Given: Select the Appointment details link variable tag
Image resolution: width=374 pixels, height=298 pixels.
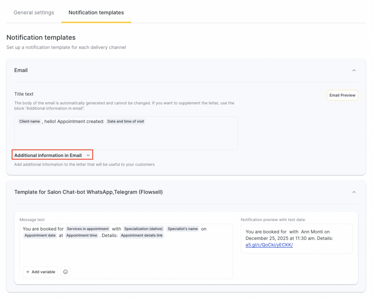Looking at the screenshot, I should [142, 236].
